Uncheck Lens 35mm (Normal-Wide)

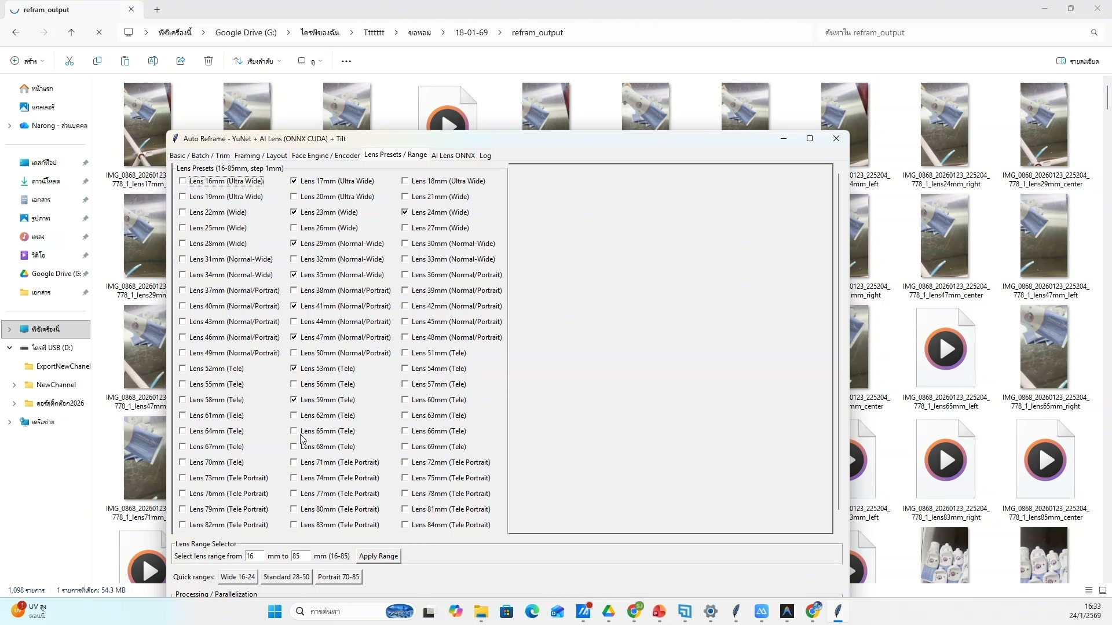click(x=294, y=275)
